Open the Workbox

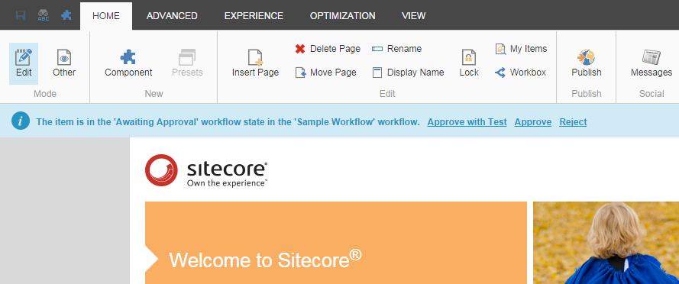click(x=520, y=73)
